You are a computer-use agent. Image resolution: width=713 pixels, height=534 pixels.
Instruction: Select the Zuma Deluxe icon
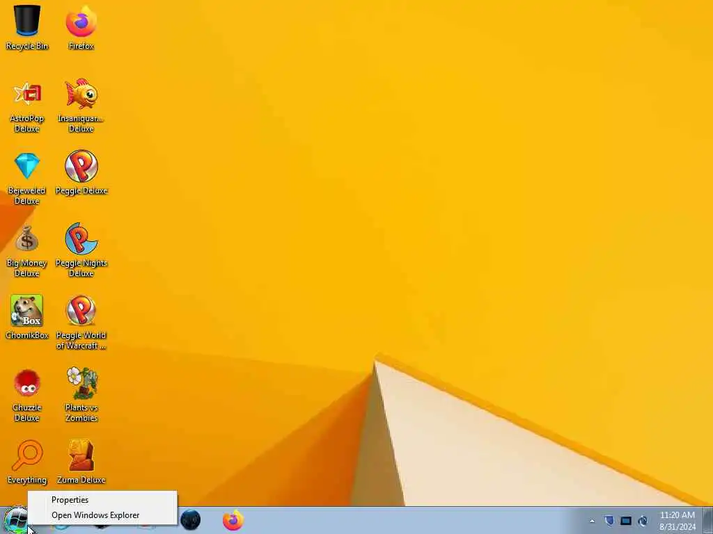[x=81, y=455]
